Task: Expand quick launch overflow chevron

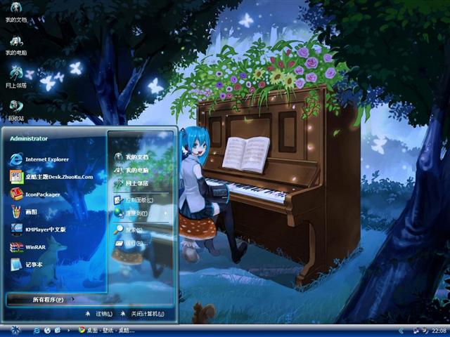Action: (x=68, y=331)
